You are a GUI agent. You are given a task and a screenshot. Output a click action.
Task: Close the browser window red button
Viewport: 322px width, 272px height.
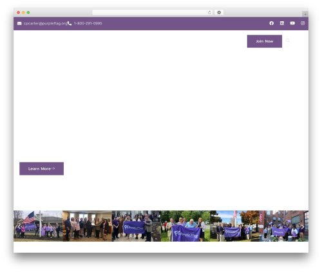pyautogui.click(x=19, y=13)
